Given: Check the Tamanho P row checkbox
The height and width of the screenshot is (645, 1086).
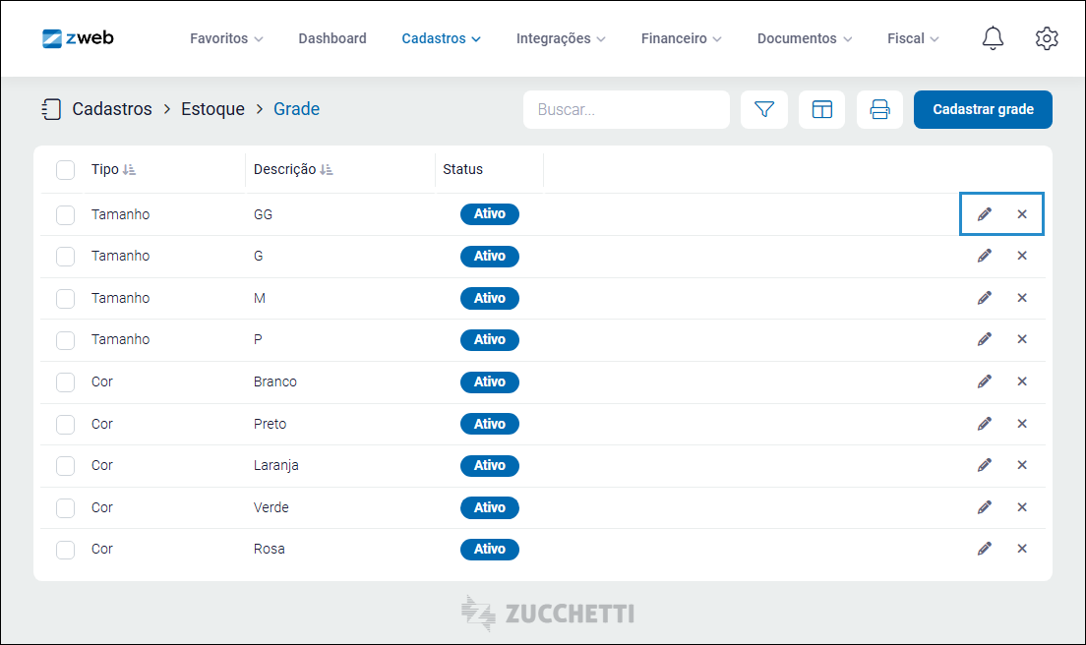Looking at the screenshot, I should [x=65, y=340].
